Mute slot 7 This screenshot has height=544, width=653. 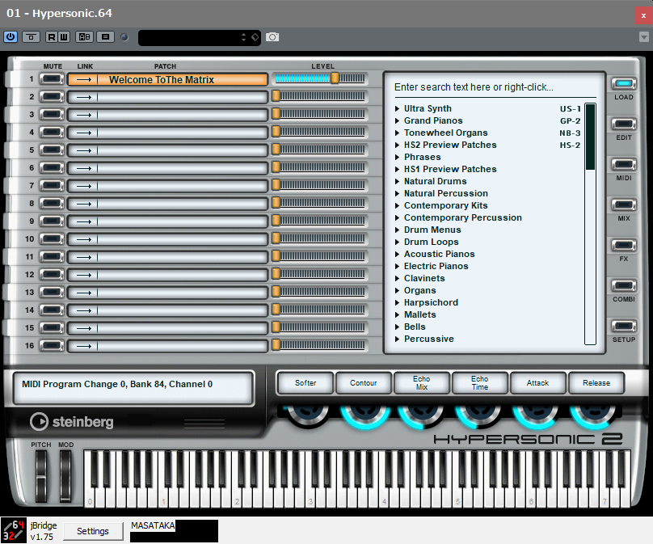coord(52,186)
